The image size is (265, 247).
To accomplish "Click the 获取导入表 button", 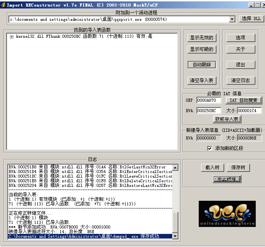I will tap(227, 119).
